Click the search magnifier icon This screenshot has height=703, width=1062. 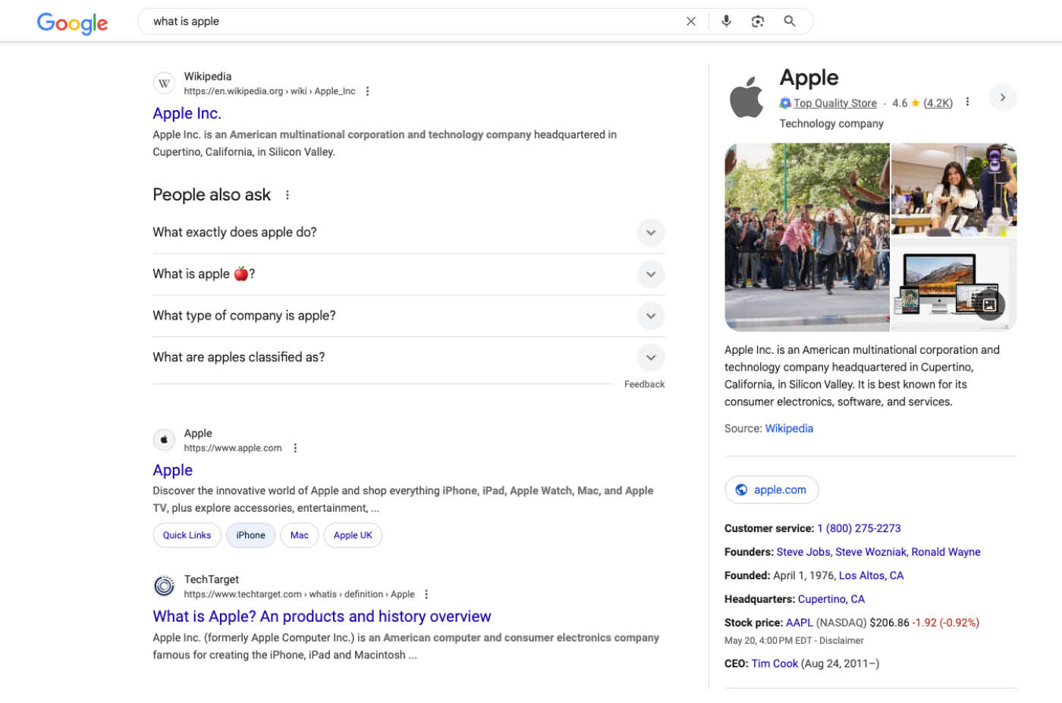coord(790,20)
